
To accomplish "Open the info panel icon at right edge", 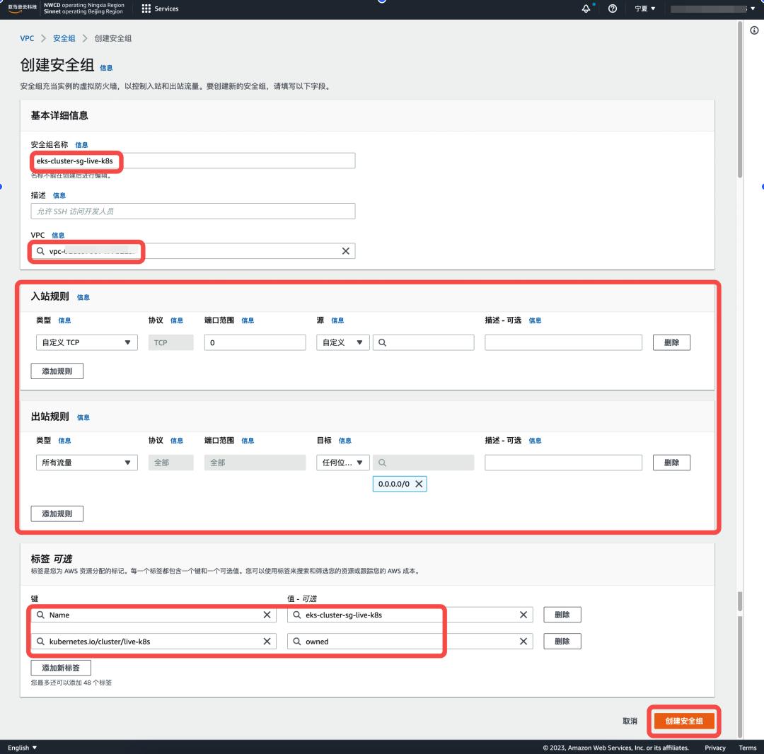I will pyautogui.click(x=754, y=30).
